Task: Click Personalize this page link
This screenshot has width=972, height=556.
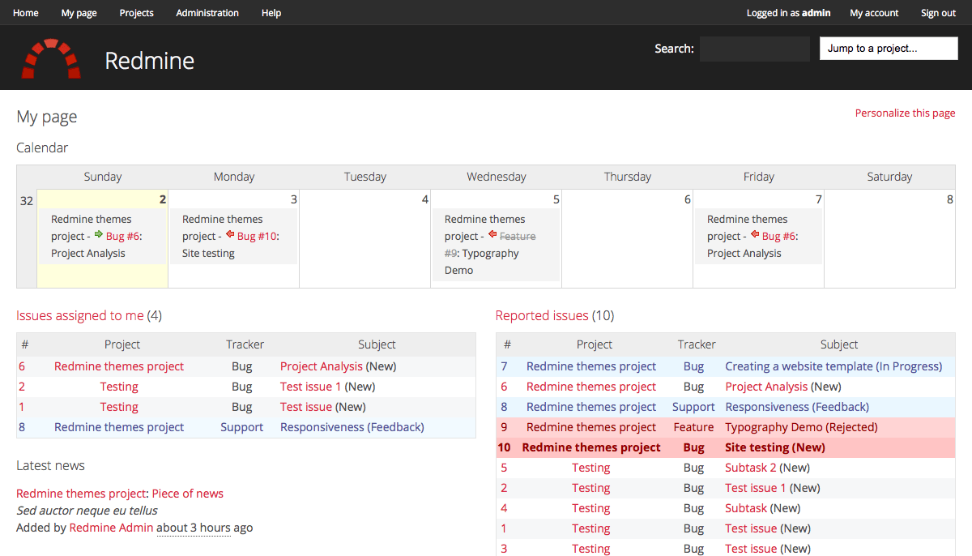Action: click(906, 113)
